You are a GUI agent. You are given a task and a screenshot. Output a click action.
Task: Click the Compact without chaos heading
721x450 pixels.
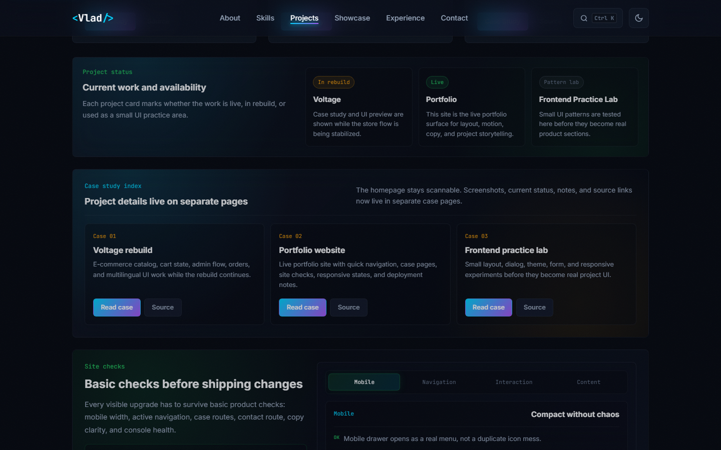(x=575, y=414)
